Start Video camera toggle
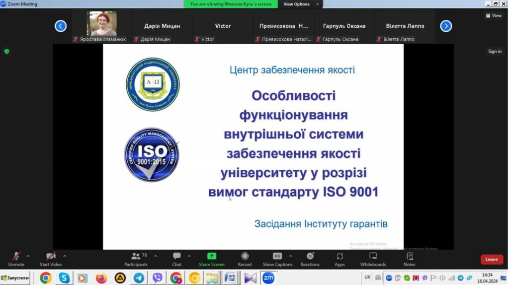The width and height of the screenshot is (509, 285). pyautogui.click(x=51, y=258)
